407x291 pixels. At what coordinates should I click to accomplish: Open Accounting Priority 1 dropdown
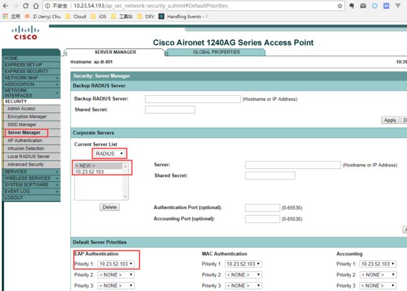pos(378,264)
